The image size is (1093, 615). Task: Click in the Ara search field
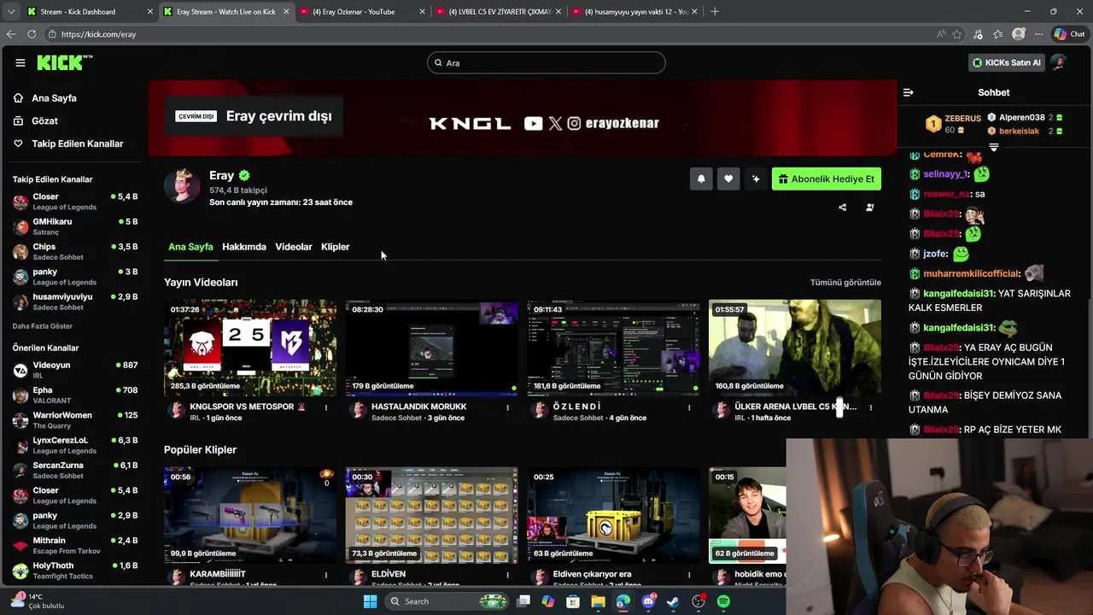click(546, 62)
